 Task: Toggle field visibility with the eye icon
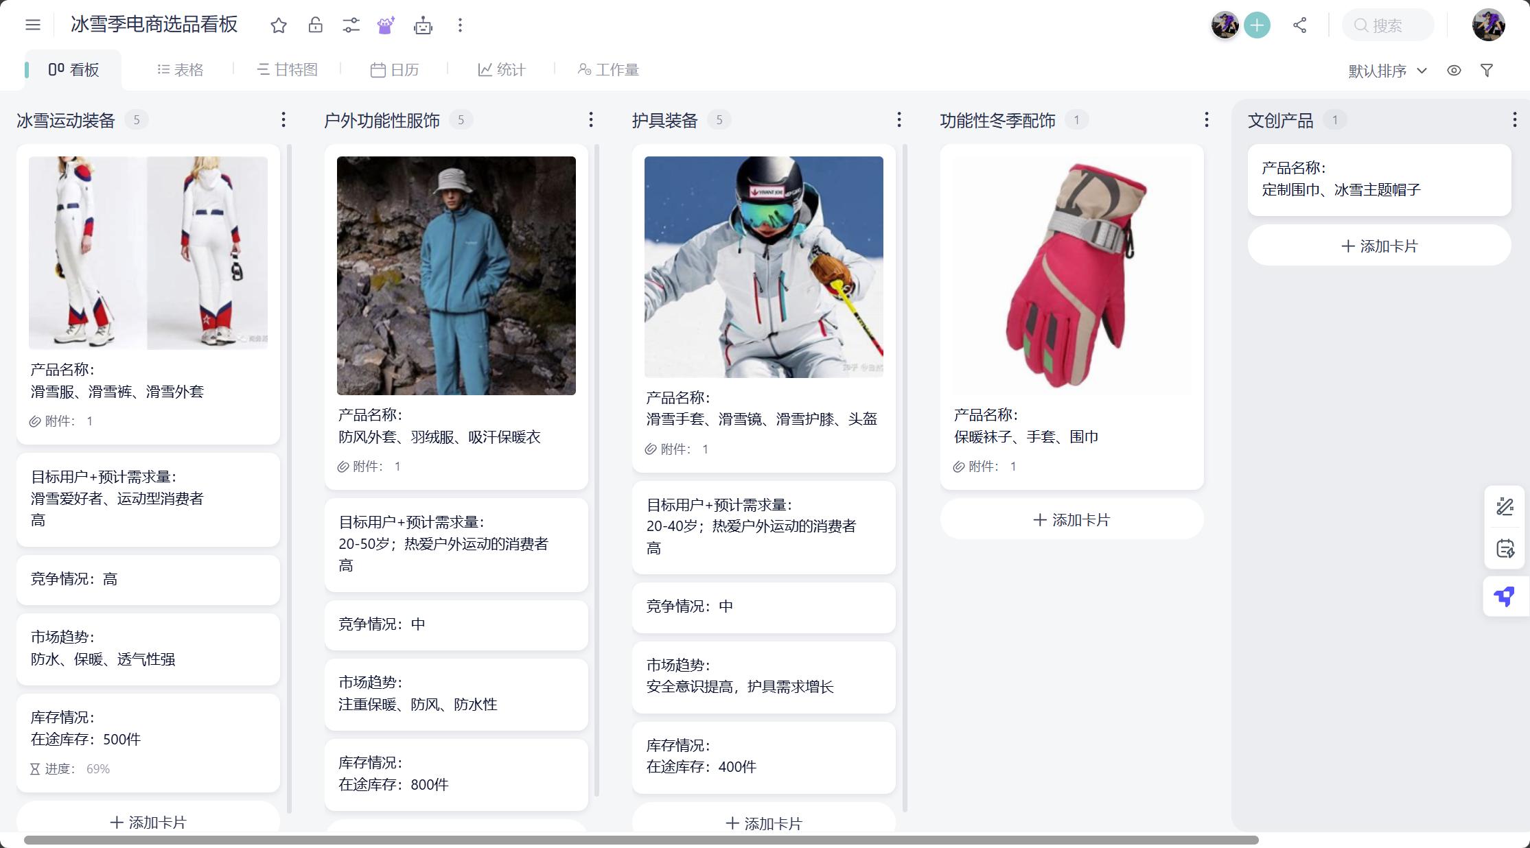(x=1454, y=69)
